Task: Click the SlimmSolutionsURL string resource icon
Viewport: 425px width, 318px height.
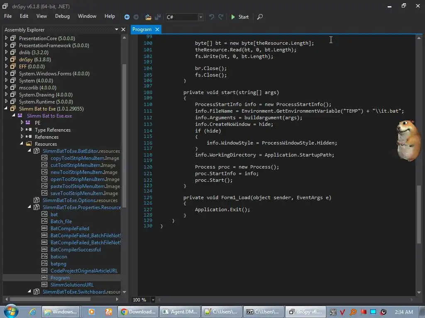Action: (x=44, y=284)
